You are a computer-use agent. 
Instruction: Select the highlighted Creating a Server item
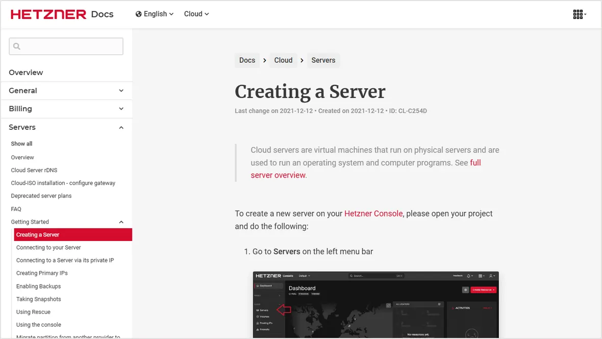pos(73,234)
